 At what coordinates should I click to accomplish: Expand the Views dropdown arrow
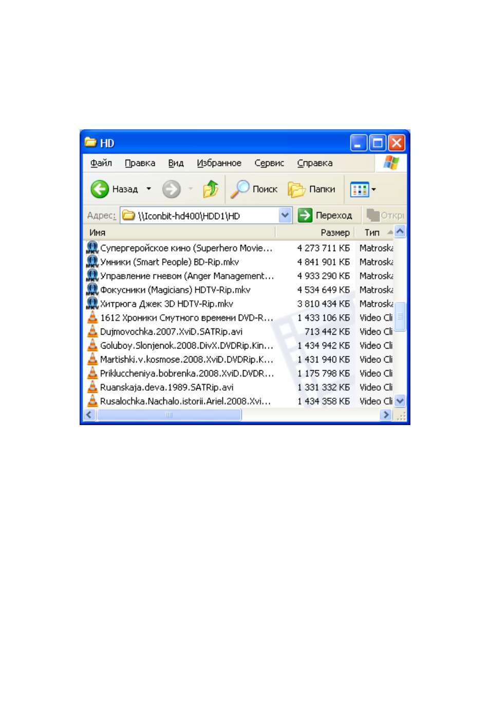pyautogui.click(x=374, y=189)
